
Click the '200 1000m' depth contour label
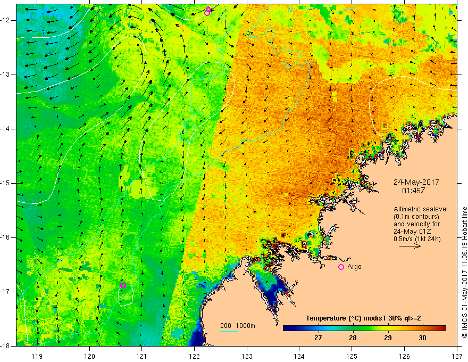pos(238,326)
